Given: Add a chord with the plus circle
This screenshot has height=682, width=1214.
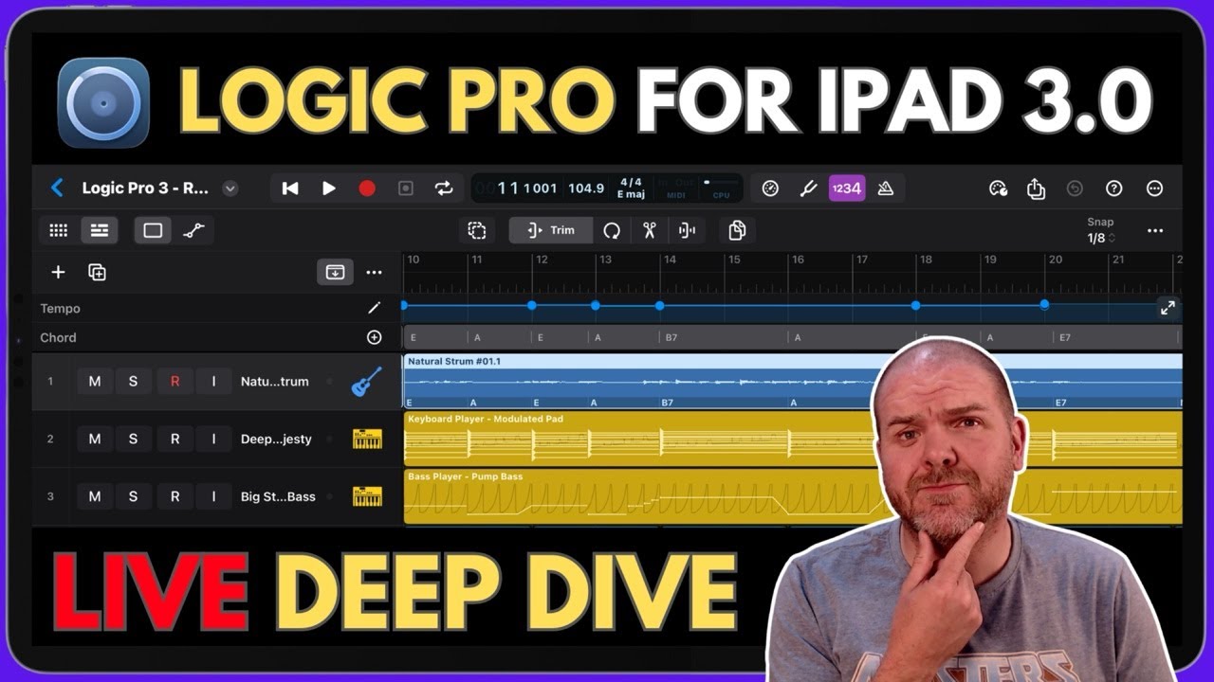Looking at the screenshot, I should pos(375,337).
